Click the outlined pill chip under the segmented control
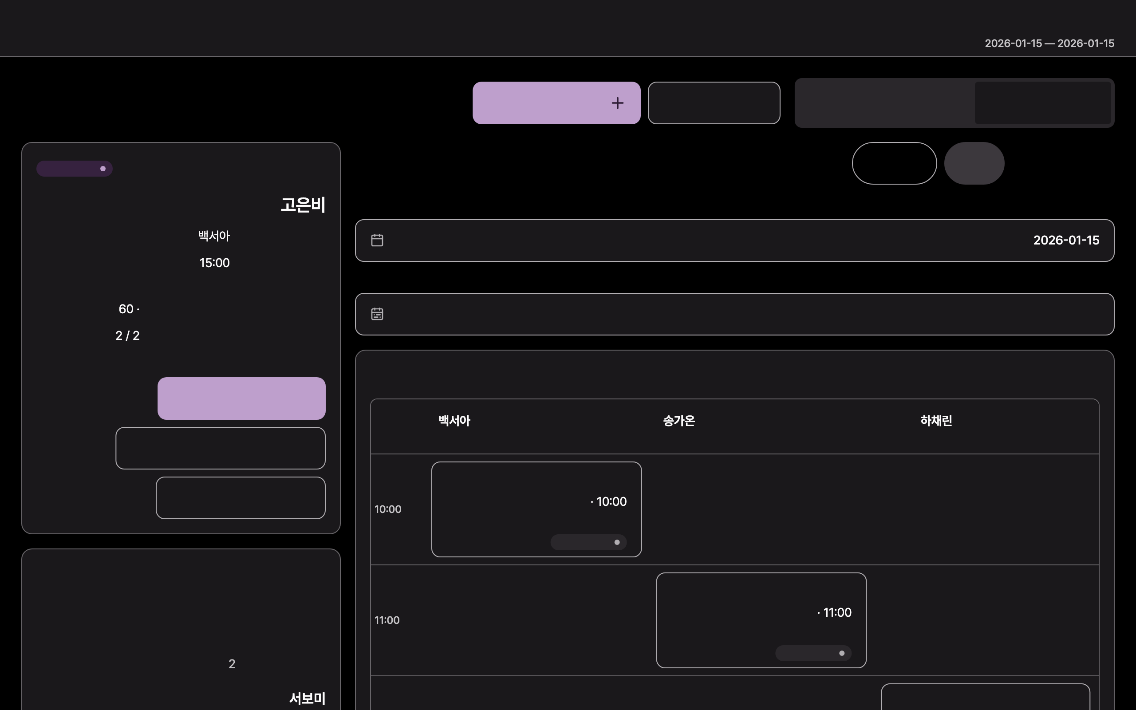 pos(894,163)
